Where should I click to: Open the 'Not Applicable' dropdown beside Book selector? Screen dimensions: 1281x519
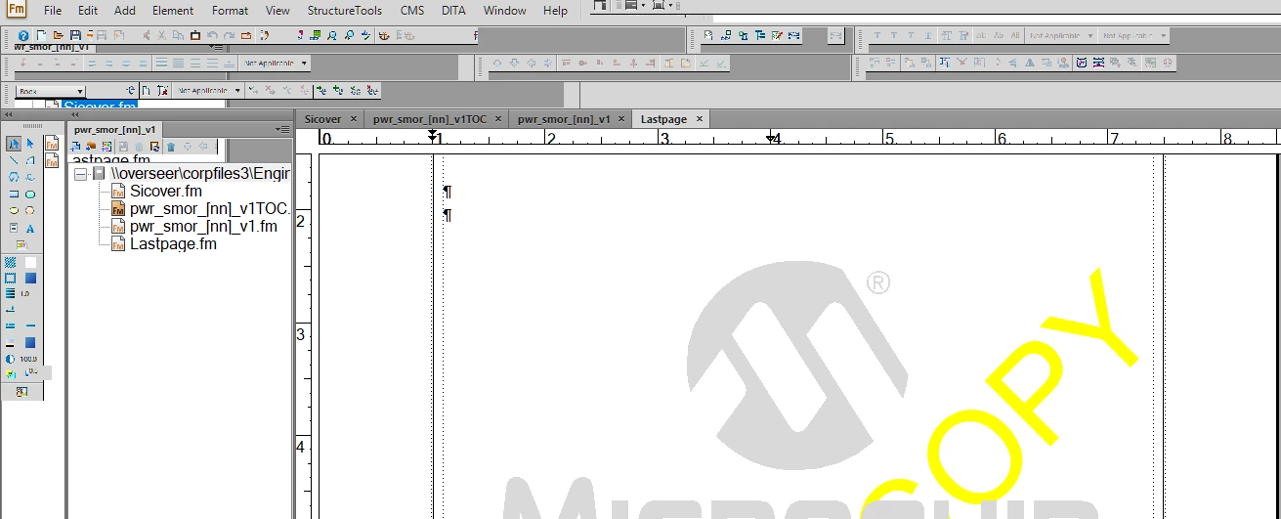coord(209,91)
